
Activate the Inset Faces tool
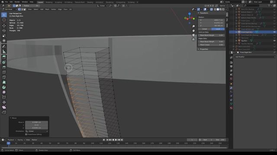pos(4,62)
